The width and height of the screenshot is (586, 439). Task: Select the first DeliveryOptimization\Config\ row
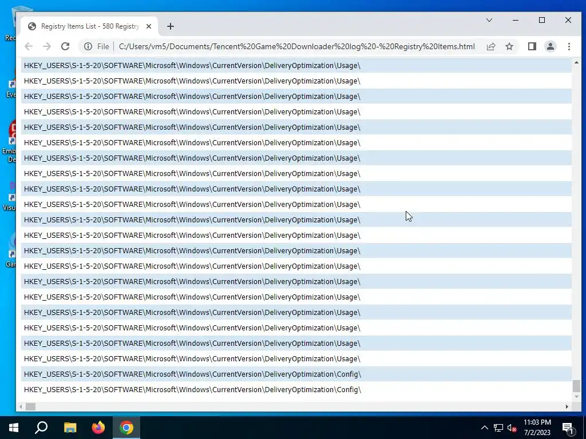point(296,374)
